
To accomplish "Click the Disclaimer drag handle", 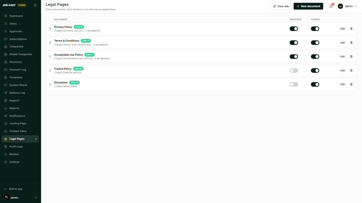I will point(50,84).
